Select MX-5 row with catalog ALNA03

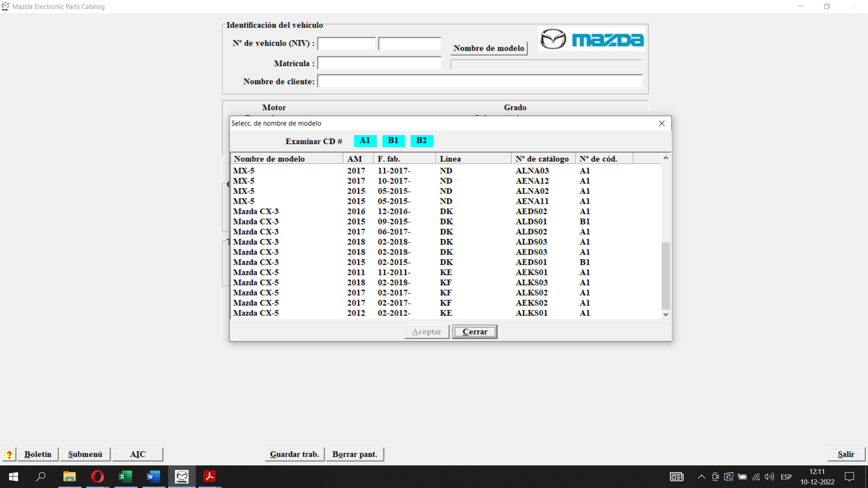(446, 171)
